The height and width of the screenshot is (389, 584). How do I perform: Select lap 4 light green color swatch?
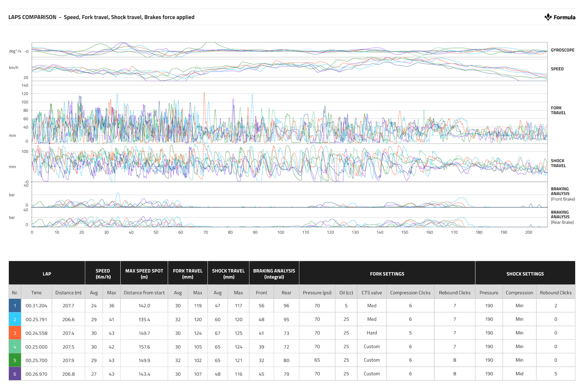tap(15, 347)
